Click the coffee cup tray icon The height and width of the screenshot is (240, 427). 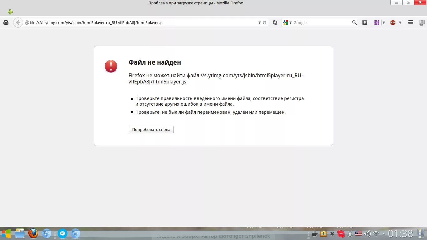[x=314, y=233]
